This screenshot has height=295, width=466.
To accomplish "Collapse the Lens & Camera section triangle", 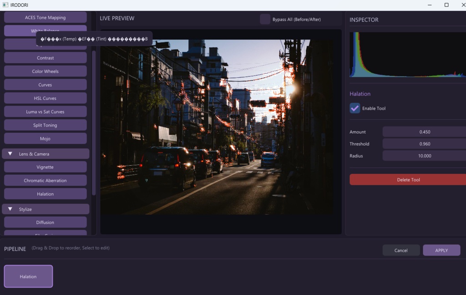I will click(10, 154).
